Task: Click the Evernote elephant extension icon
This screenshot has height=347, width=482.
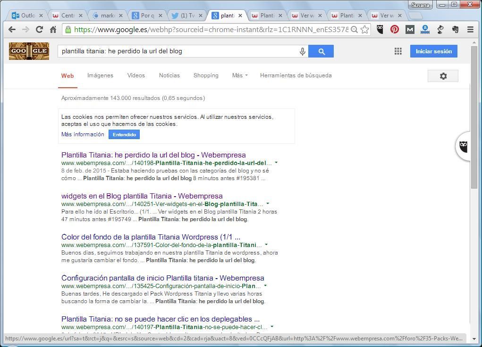Action: pos(455,30)
